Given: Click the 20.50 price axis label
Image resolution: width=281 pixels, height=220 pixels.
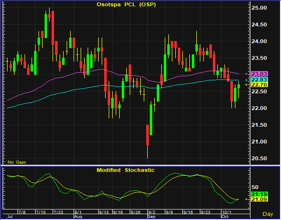Looking at the screenshot, I should pyautogui.click(x=259, y=158).
